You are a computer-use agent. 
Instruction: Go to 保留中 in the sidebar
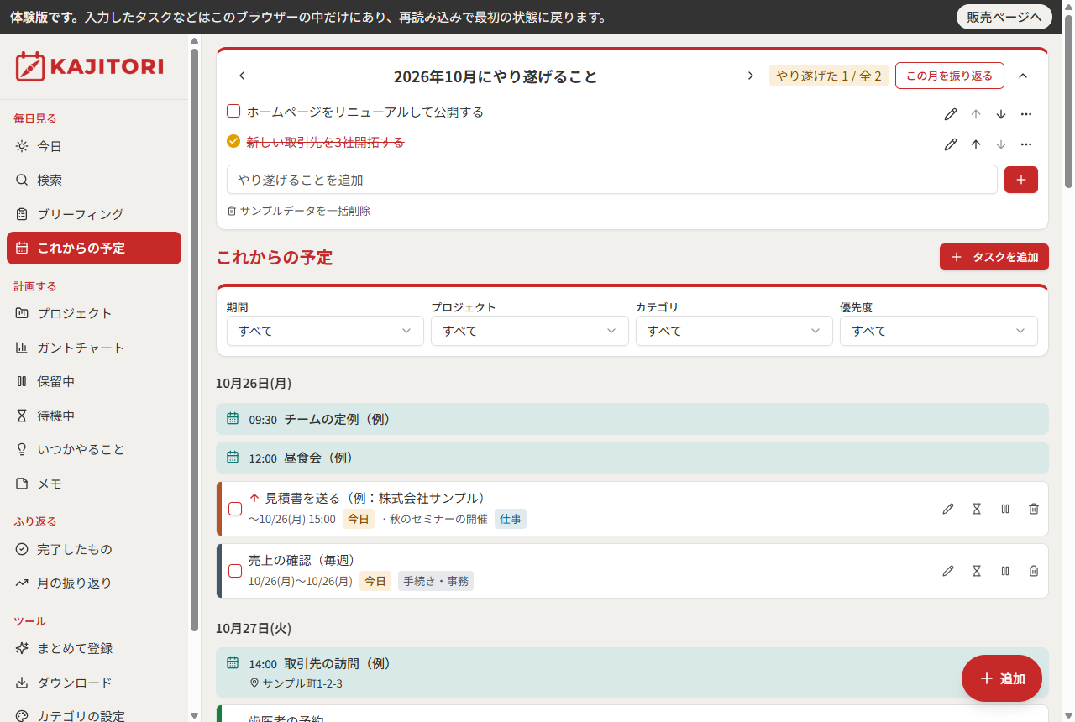point(94,381)
